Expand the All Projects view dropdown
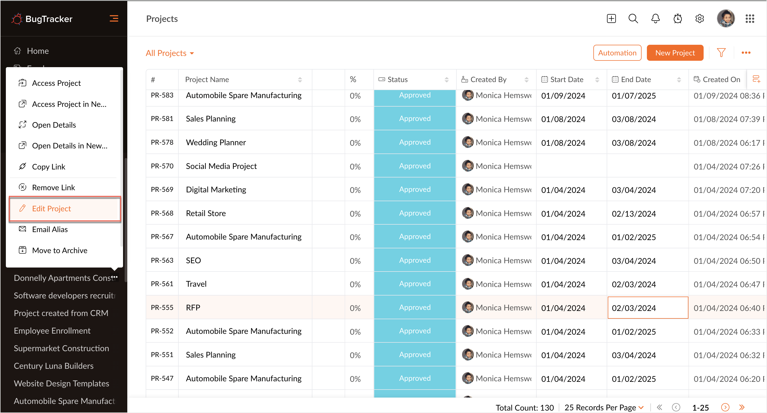The width and height of the screenshot is (767, 413). (x=170, y=53)
